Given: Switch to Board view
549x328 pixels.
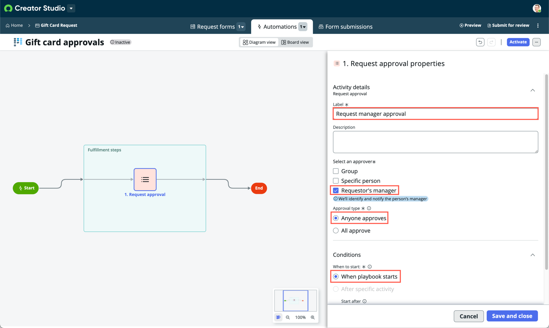Looking at the screenshot, I should tap(295, 42).
